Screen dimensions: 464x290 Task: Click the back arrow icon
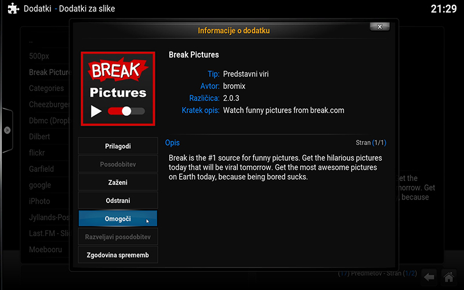coord(429,276)
